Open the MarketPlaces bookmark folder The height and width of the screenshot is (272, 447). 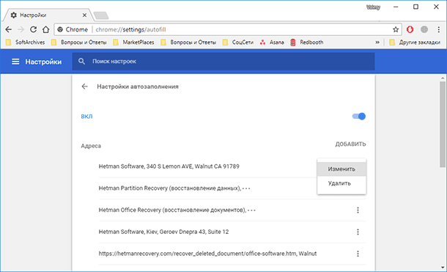coord(133,43)
